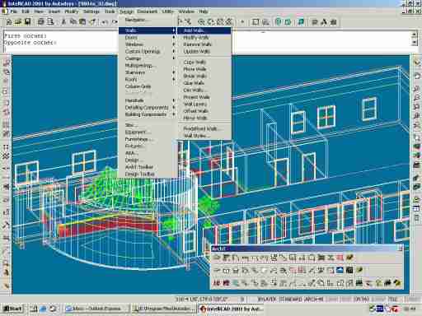422x316 pixels.
Task: Select Mirror Walls
Action: pos(204,118)
